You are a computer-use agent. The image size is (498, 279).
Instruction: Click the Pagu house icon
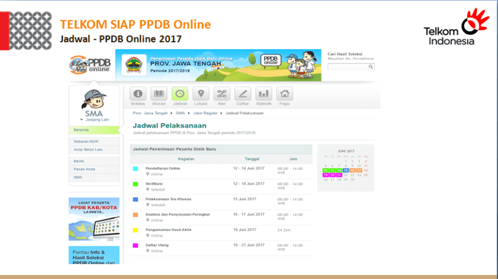285,94
